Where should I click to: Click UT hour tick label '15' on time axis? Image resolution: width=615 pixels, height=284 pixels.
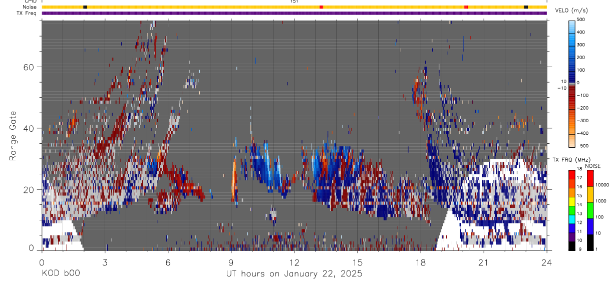(x=358, y=262)
